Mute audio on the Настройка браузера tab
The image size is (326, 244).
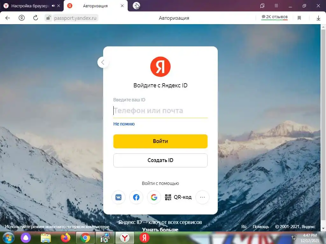[53, 6]
